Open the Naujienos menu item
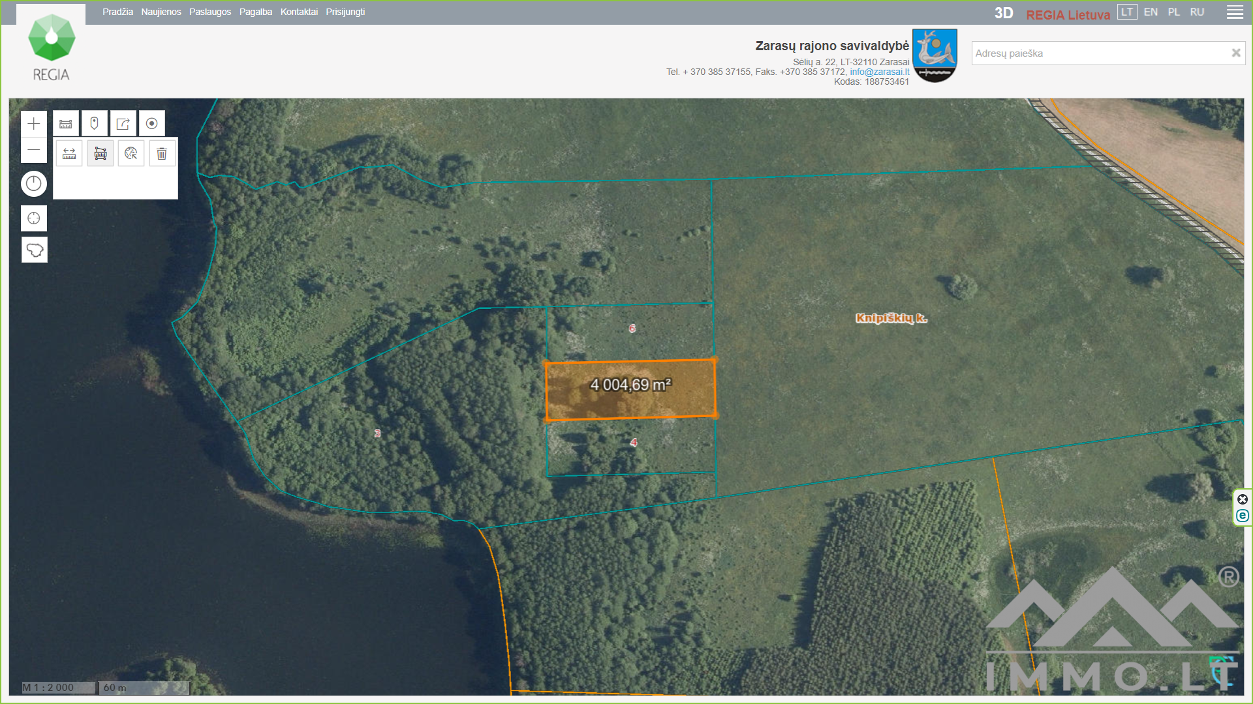Screen dimensions: 1253x704 (161, 12)
